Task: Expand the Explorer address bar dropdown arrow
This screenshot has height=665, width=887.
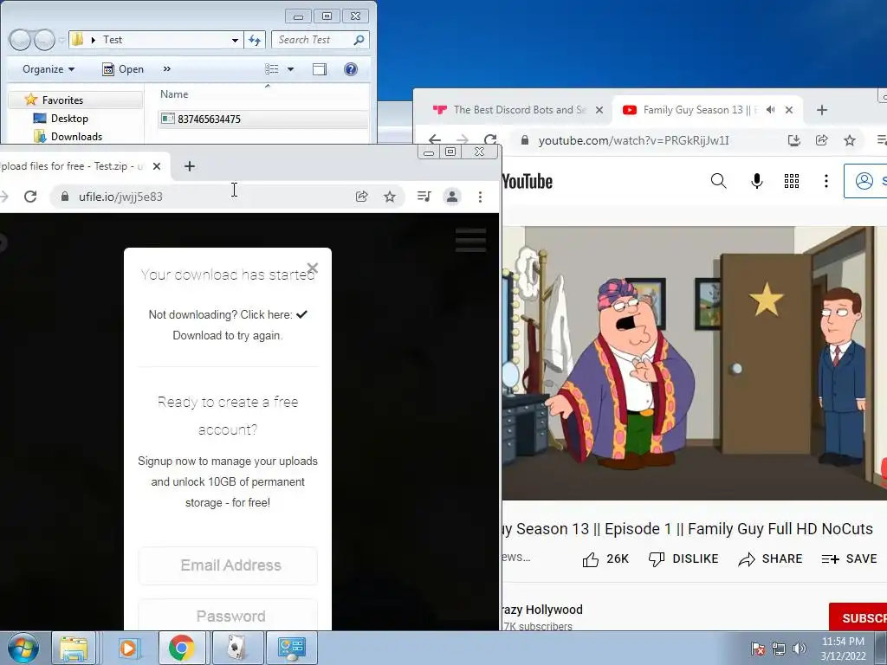Action: tap(235, 40)
